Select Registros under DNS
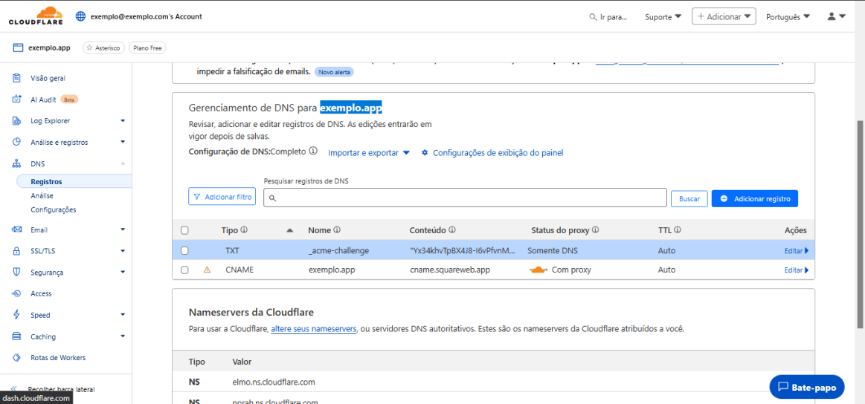 coord(46,181)
